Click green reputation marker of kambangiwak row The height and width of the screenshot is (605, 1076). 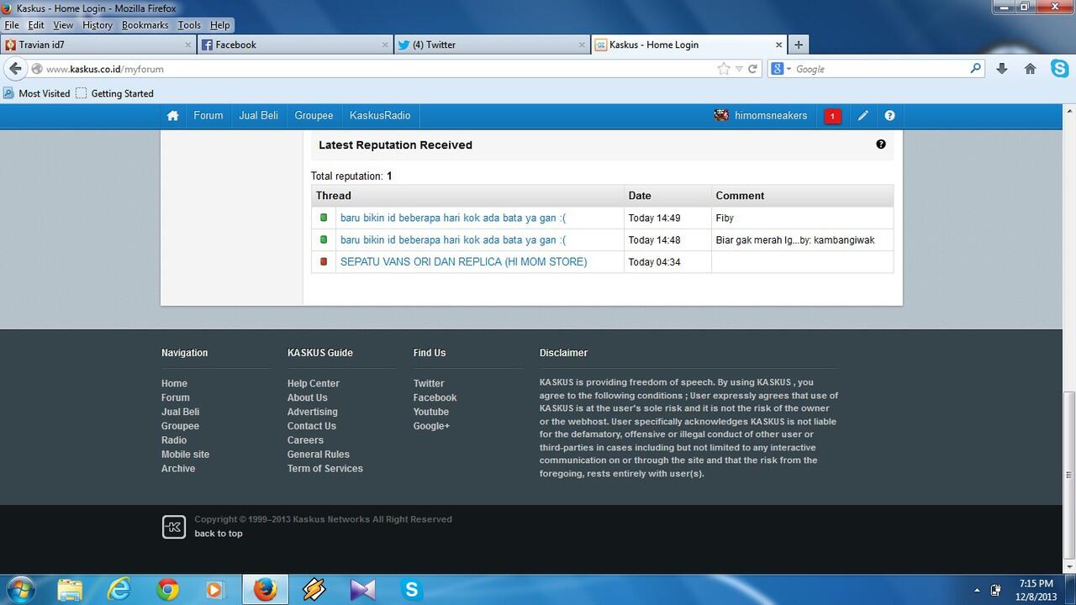(324, 239)
